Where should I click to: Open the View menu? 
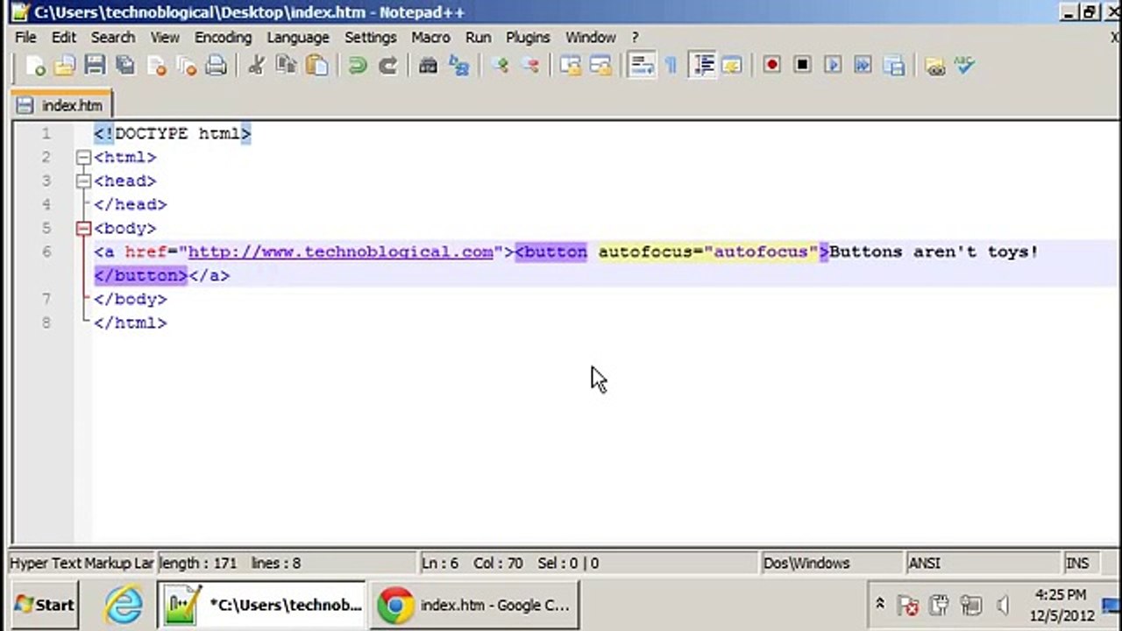pos(164,38)
